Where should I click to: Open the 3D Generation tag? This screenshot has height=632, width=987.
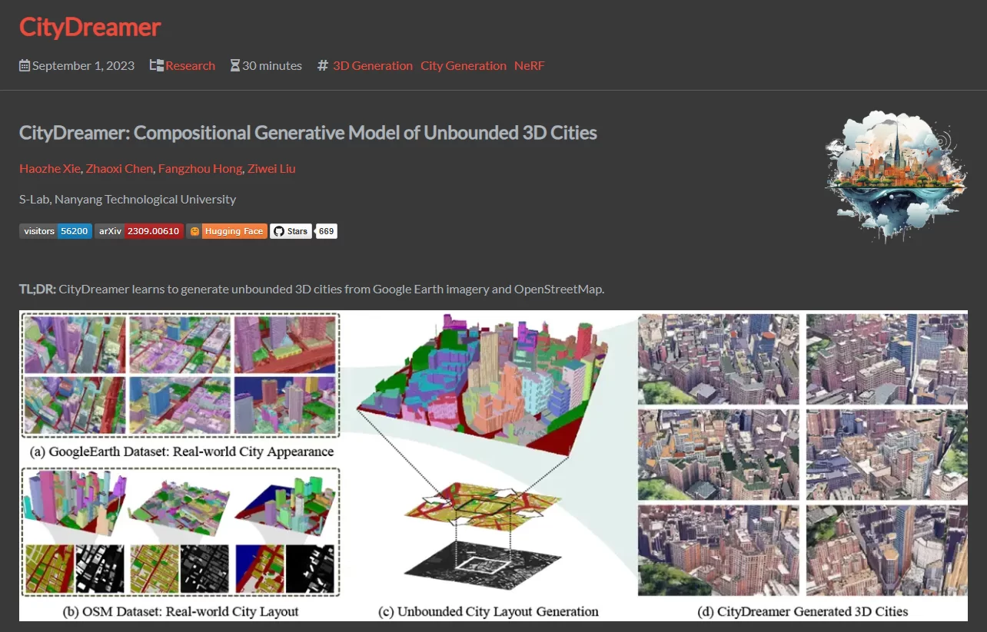tap(373, 66)
